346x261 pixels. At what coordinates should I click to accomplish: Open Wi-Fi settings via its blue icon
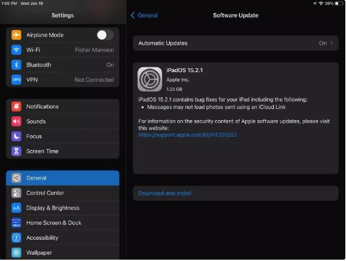[x=16, y=50]
